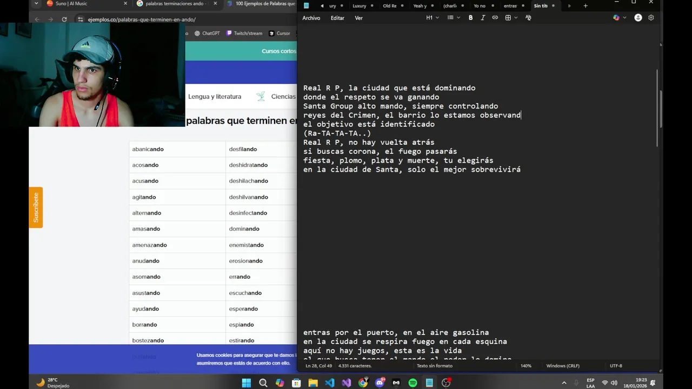The image size is (692, 389).
Task: Reload the Chrome page
Action: 64,19
